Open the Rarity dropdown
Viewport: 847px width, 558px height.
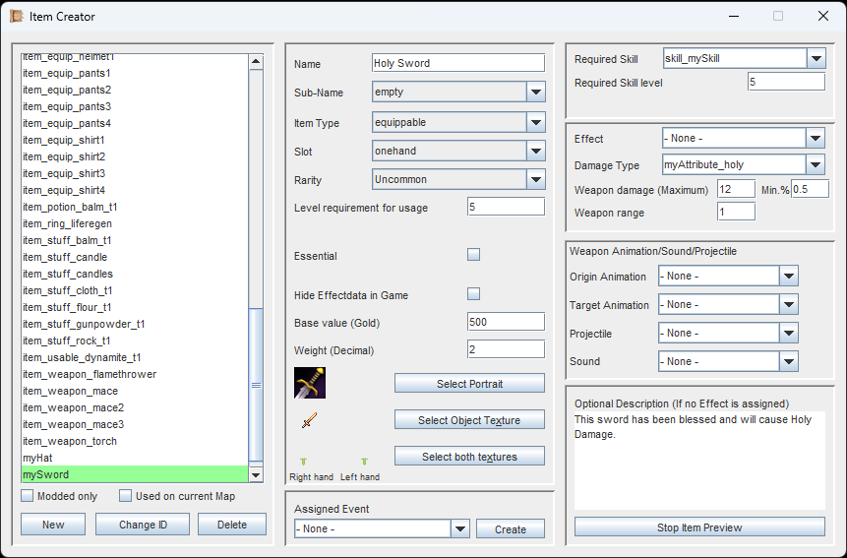click(535, 179)
